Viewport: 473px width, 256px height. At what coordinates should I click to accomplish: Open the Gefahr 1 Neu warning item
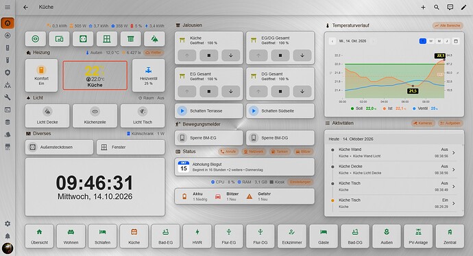tap(259, 196)
